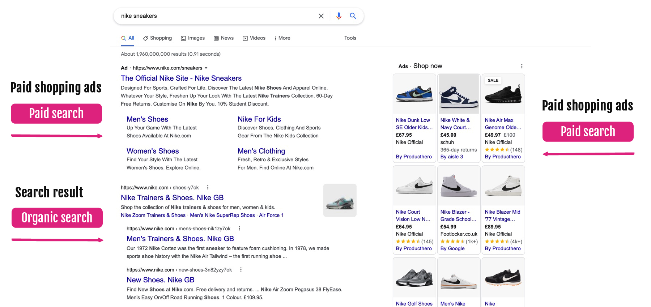Open the Men's Trainers & Shoes. Nike GB result
Screen dimensions: 651x307
tap(180, 239)
